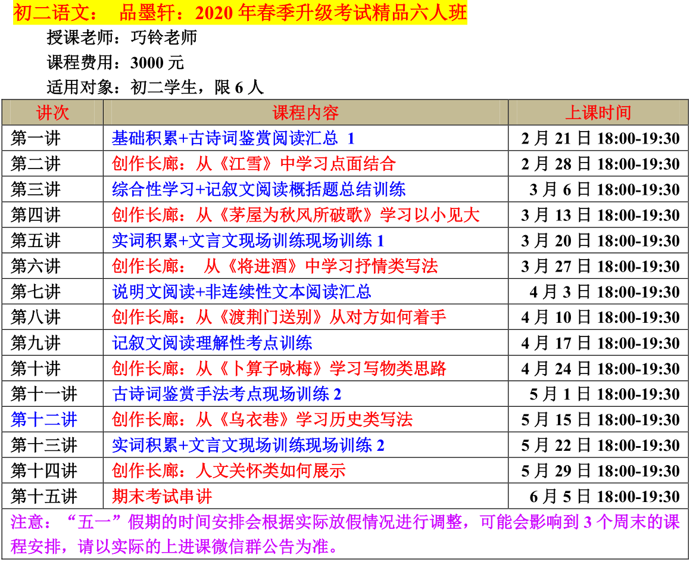Click the 《江雪》 point-and-surface lesson text
This screenshot has width=690, height=561.
click(x=254, y=164)
